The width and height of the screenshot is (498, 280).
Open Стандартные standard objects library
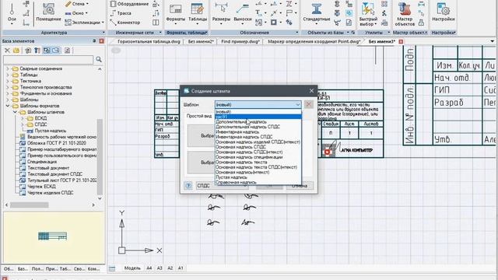coord(317,12)
